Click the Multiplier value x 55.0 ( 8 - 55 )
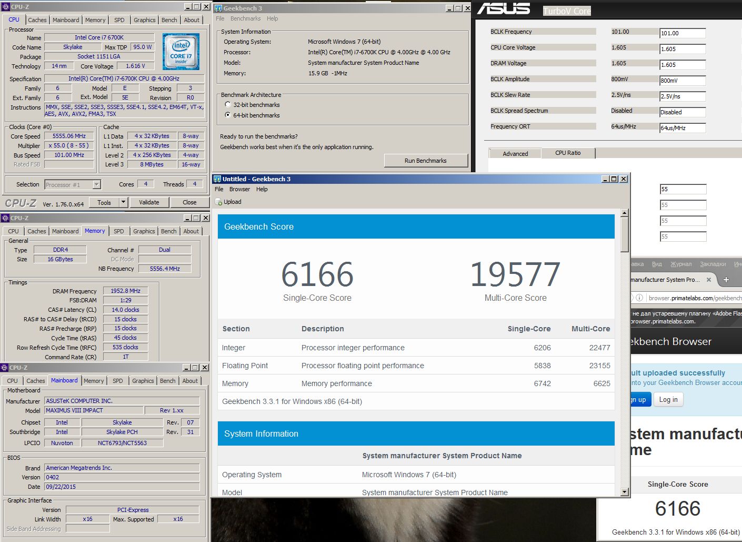 (x=69, y=145)
